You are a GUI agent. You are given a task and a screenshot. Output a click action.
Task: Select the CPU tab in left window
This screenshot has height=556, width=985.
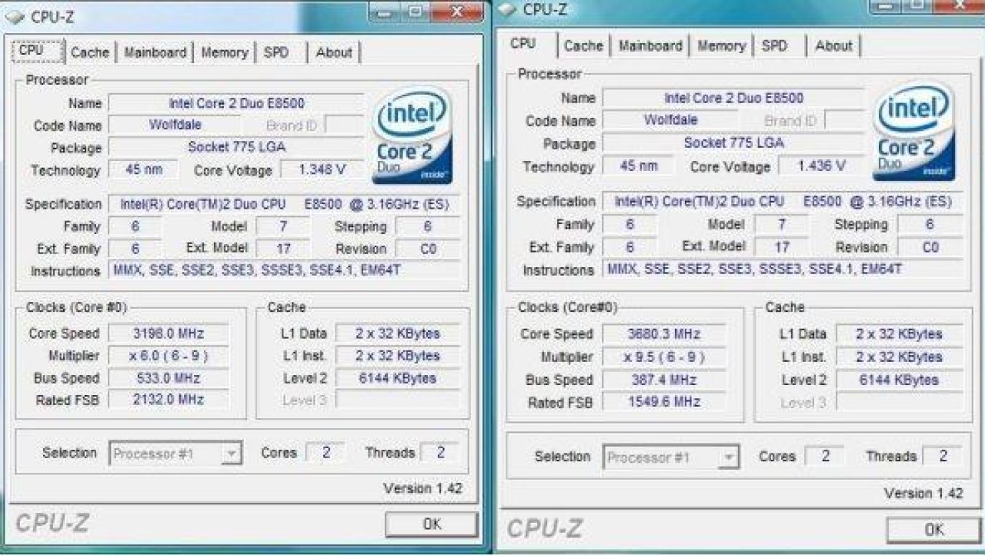tap(36, 50)
